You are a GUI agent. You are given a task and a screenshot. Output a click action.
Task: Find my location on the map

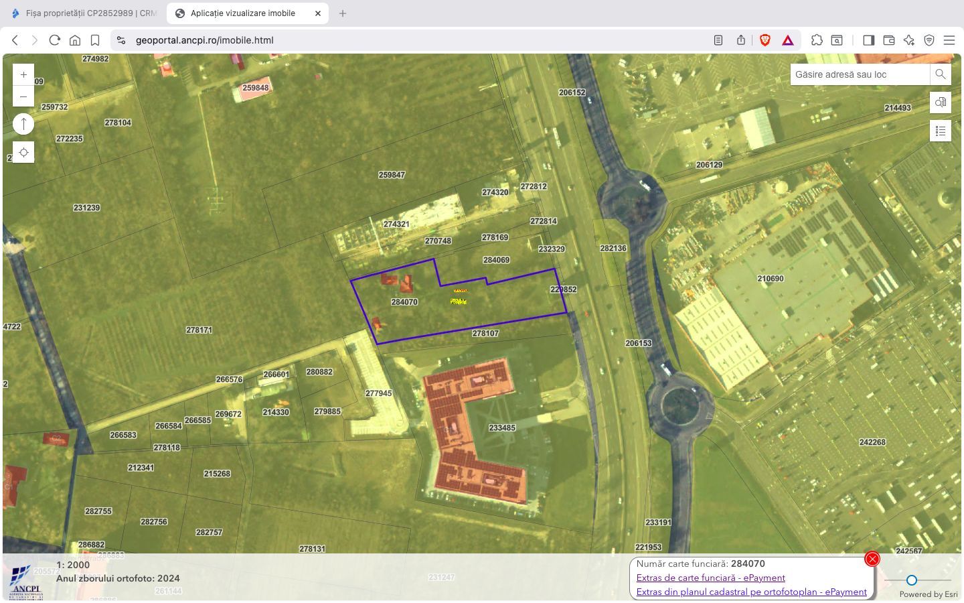[23, 153]
